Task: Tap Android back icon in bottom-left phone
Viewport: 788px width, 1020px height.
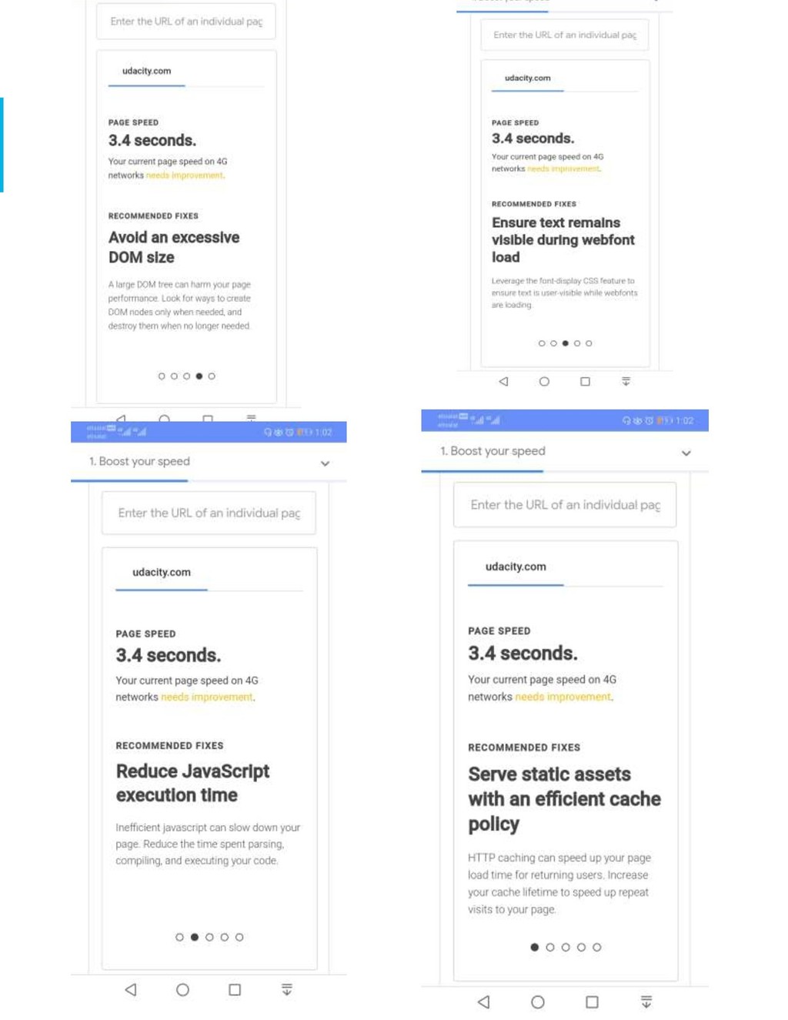Action: click(x=131, y=989)
